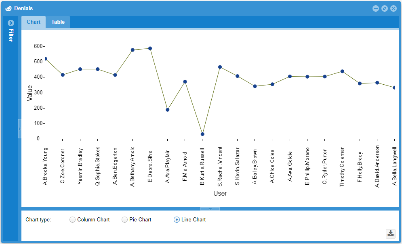Select the Column Chart radio button
This screenshot has width=402, height=244.
[x=73, y=219]
